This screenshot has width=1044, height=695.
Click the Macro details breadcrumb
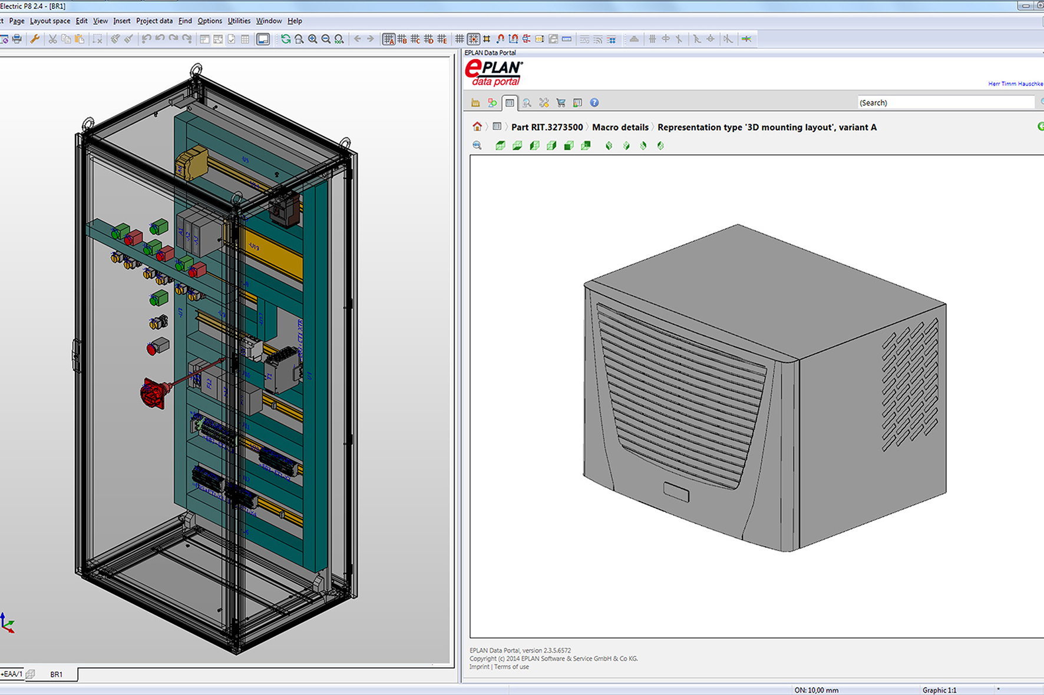click(620, 127)
